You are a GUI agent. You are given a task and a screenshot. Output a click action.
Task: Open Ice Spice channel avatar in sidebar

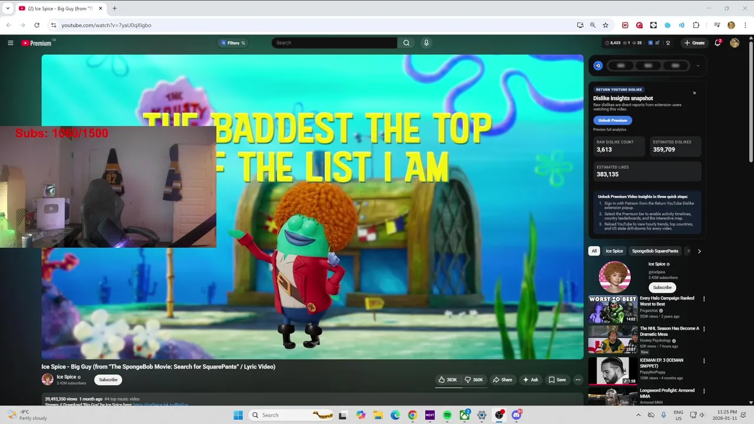click(x=614, y=277)
